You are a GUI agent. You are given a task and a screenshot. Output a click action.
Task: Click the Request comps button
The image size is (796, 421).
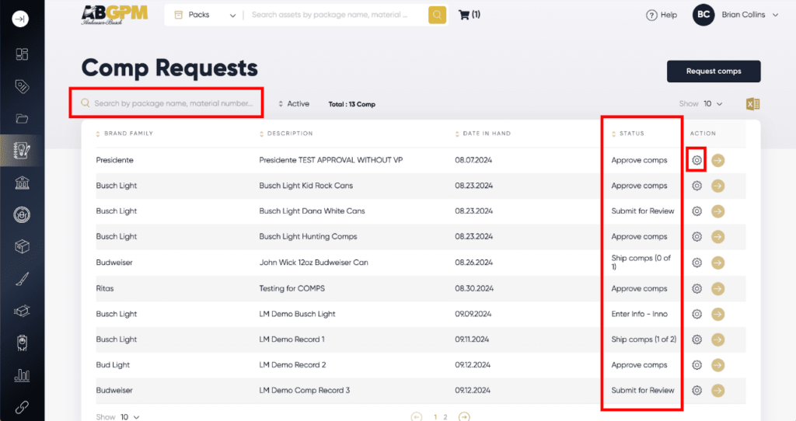713,71
